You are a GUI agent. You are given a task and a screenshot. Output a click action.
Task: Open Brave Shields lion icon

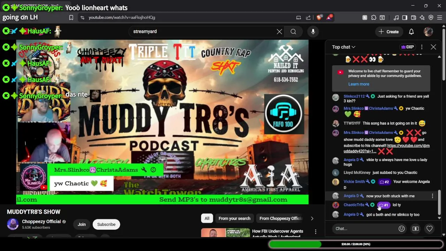tap(319, 17)
